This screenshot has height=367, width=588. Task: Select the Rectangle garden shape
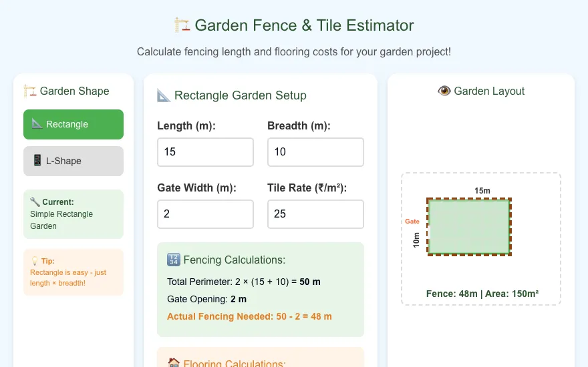pyautogui.click(x=73, y=124)
